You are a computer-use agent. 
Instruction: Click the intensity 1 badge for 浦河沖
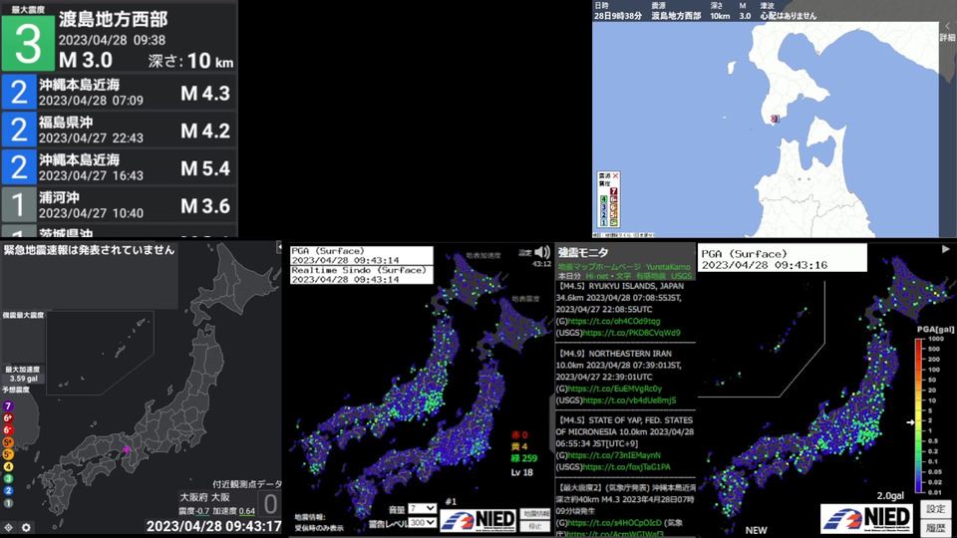(x=19, y=205)
